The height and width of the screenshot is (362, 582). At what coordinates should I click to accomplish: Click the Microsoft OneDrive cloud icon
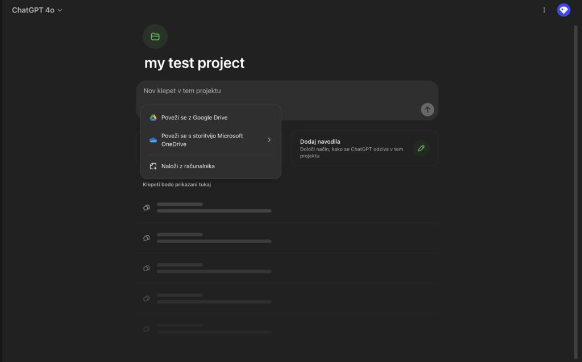[x=153, y=140]
